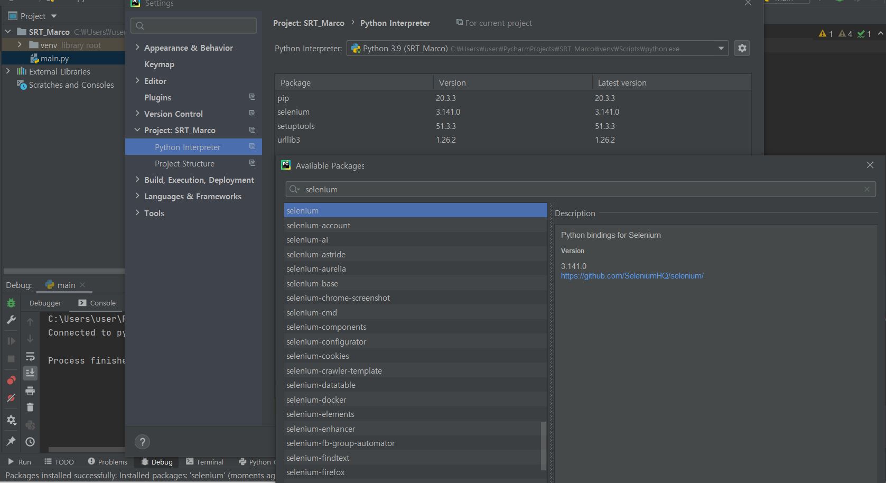Click project-level icon beside Version Control
This screenshot has height=483, width=886.
coord(252,114)
